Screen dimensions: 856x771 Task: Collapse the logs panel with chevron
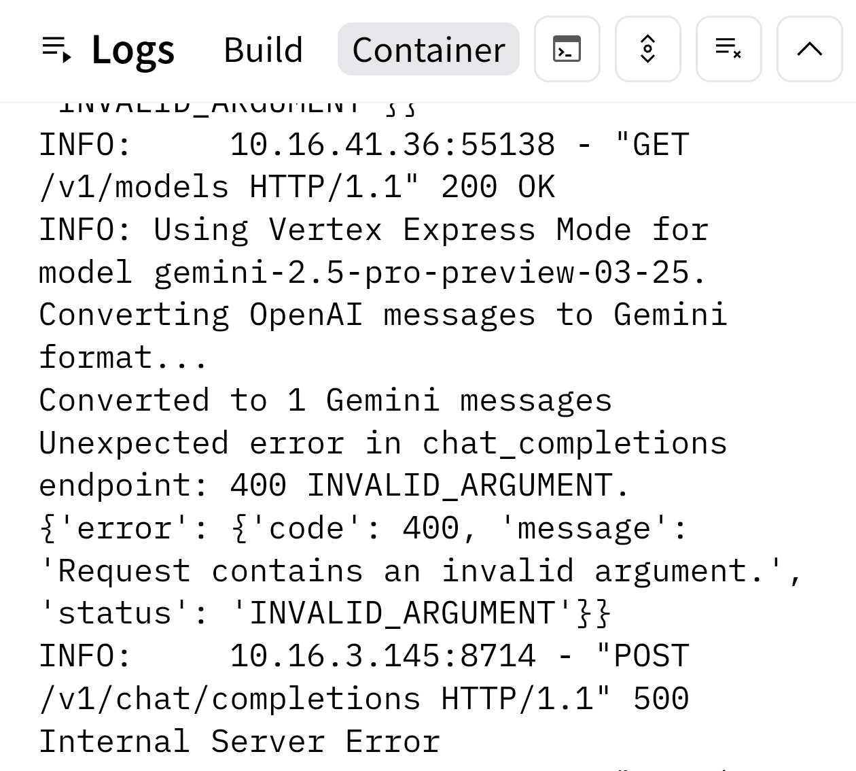point(809,50)
